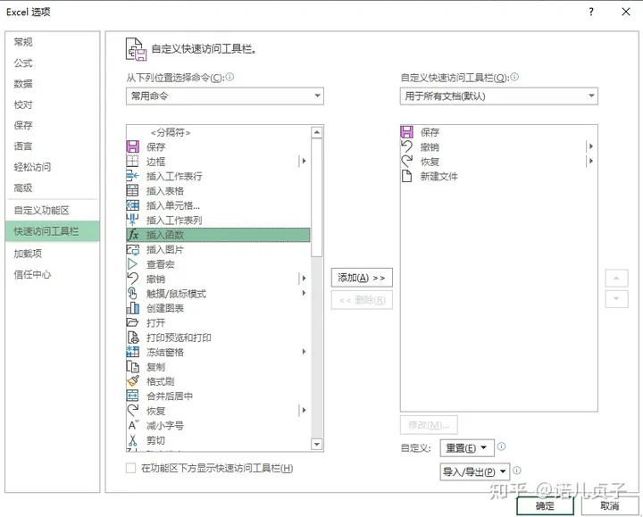Image resolution: width=643 pixels, height=517 pixels.
Task: Open the 高级 options category
Action: click(x=53, y=188)
